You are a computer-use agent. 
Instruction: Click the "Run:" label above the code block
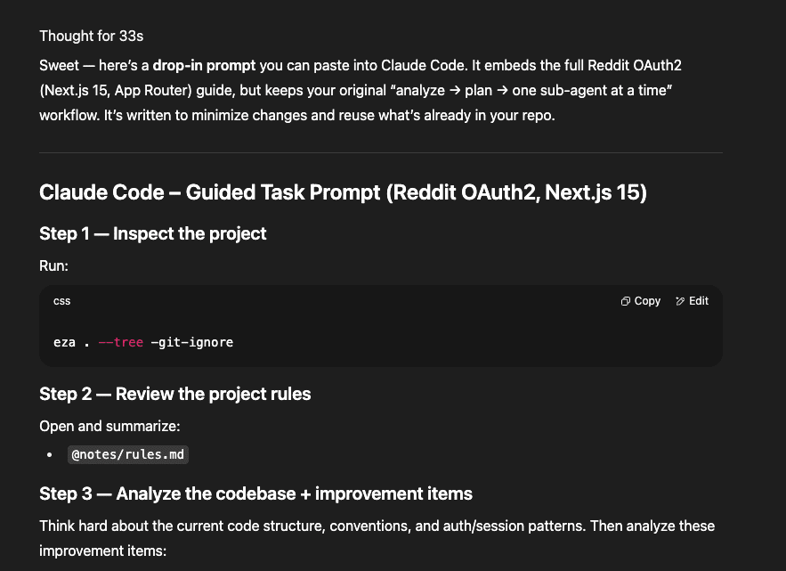click(53, 266)
